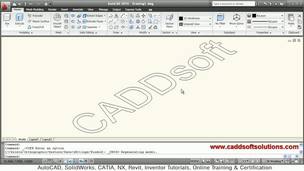Screen dimensions: 304x171
Task: Open the Layout2 drawing tab
Action: click(x=47, y=139)
